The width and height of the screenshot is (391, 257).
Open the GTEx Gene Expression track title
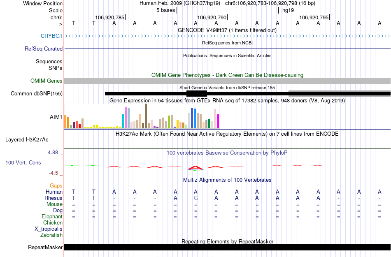(x=227, y=101)
